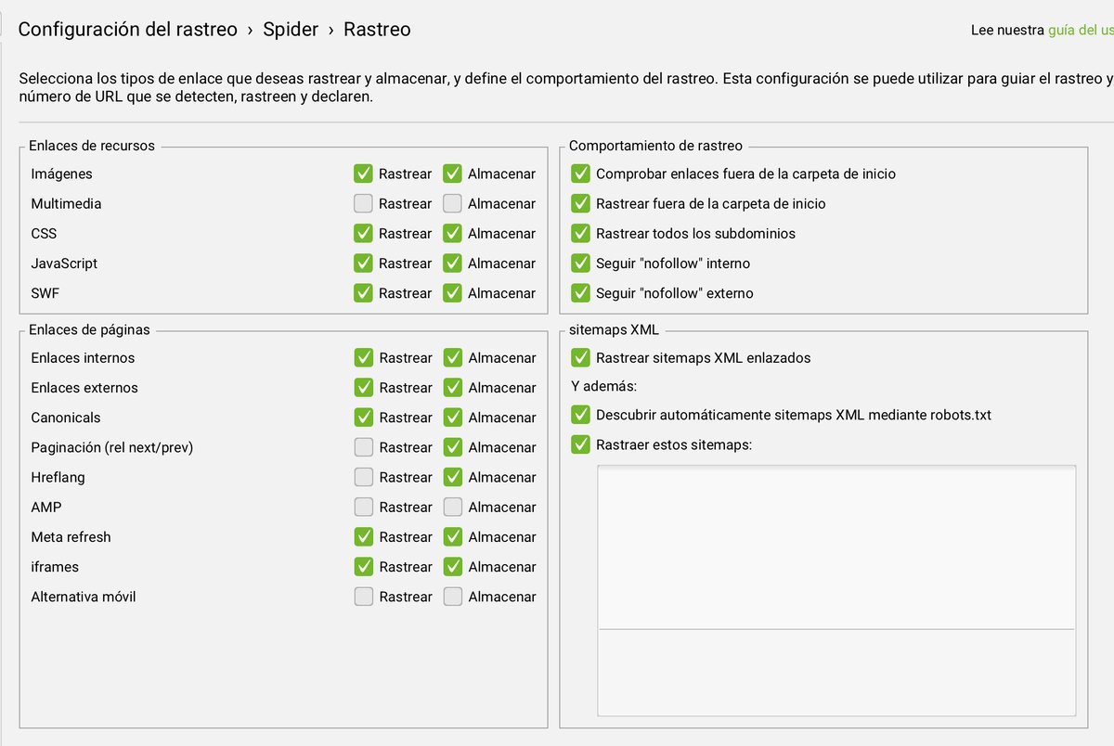The height and width of the screenshot is (746, 1114).
Task: Enable Rastrear for Multimedia resources
Action: coord(363,203)
